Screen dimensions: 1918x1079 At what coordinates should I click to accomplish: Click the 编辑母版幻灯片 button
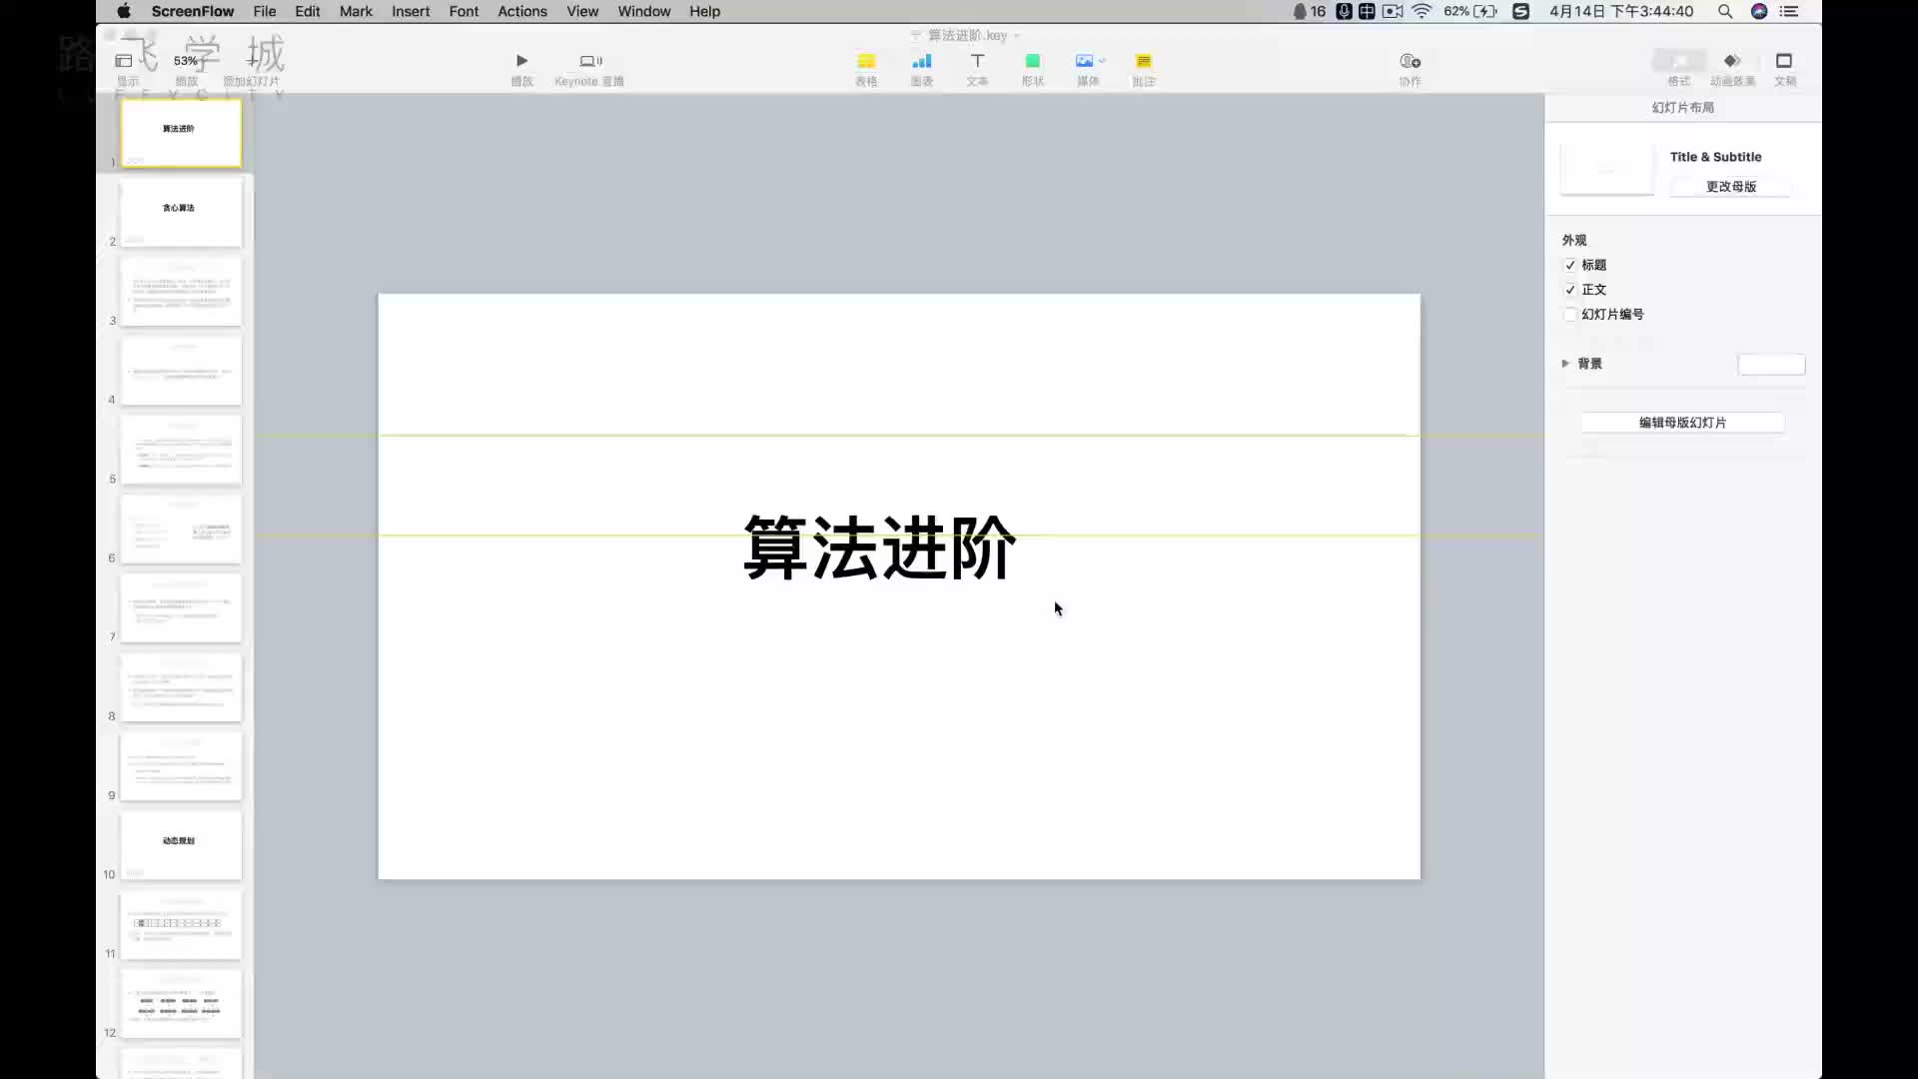point(1682,423)
